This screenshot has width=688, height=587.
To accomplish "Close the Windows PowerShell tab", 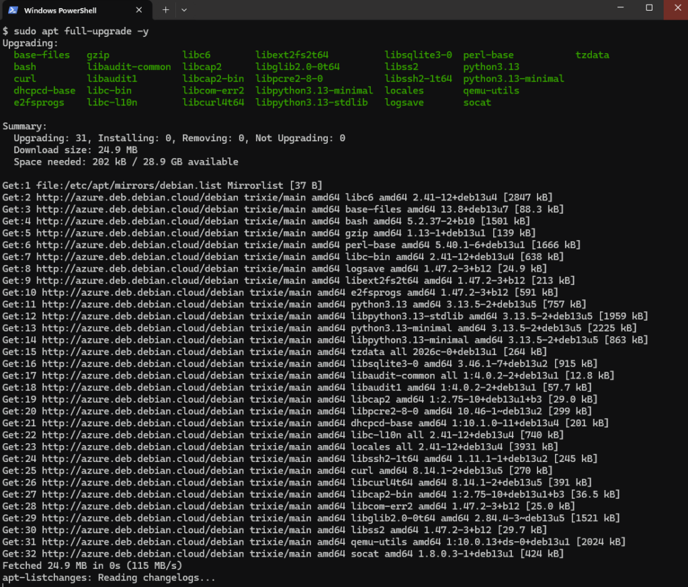I will [x=138, y=9].
